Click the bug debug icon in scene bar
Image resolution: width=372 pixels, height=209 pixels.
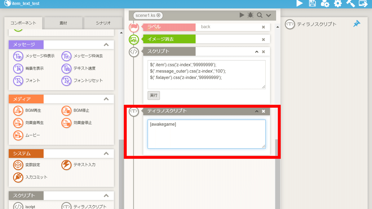coord(250,15)
